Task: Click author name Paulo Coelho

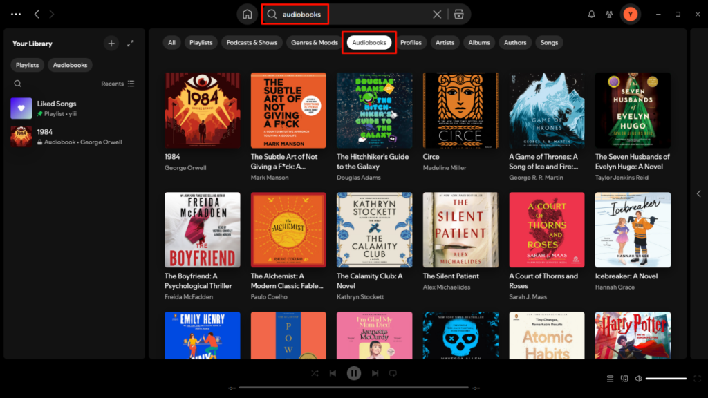Action: click(x=269, y=296)
